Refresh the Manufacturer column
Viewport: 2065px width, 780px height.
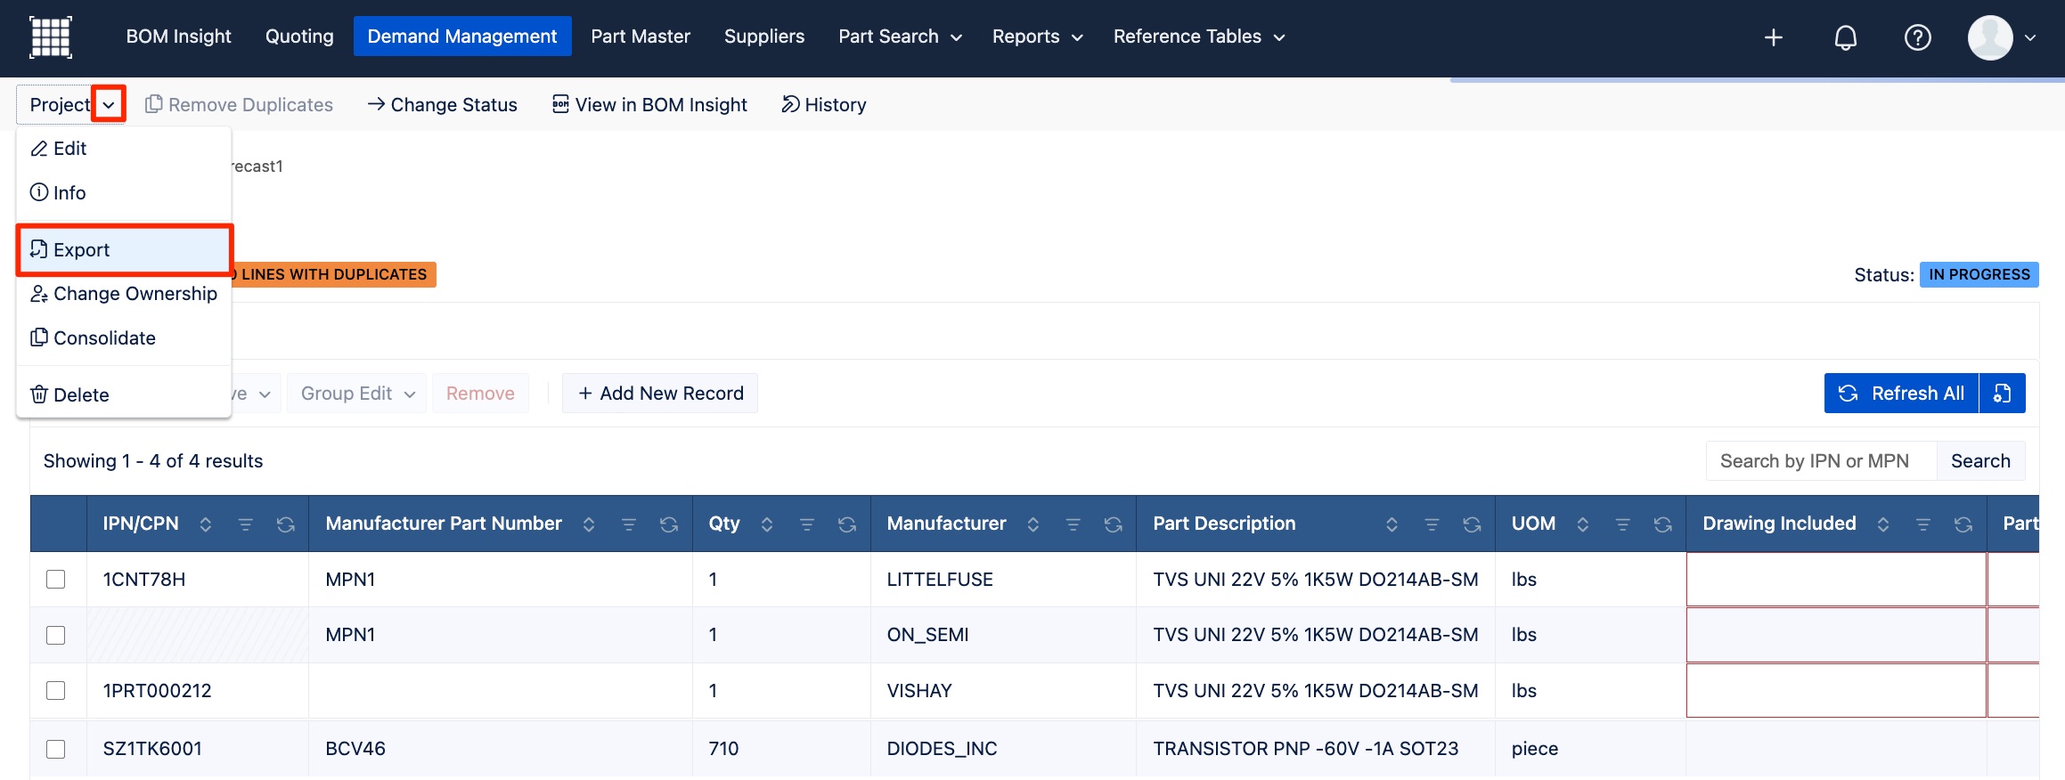(1113, 524)
